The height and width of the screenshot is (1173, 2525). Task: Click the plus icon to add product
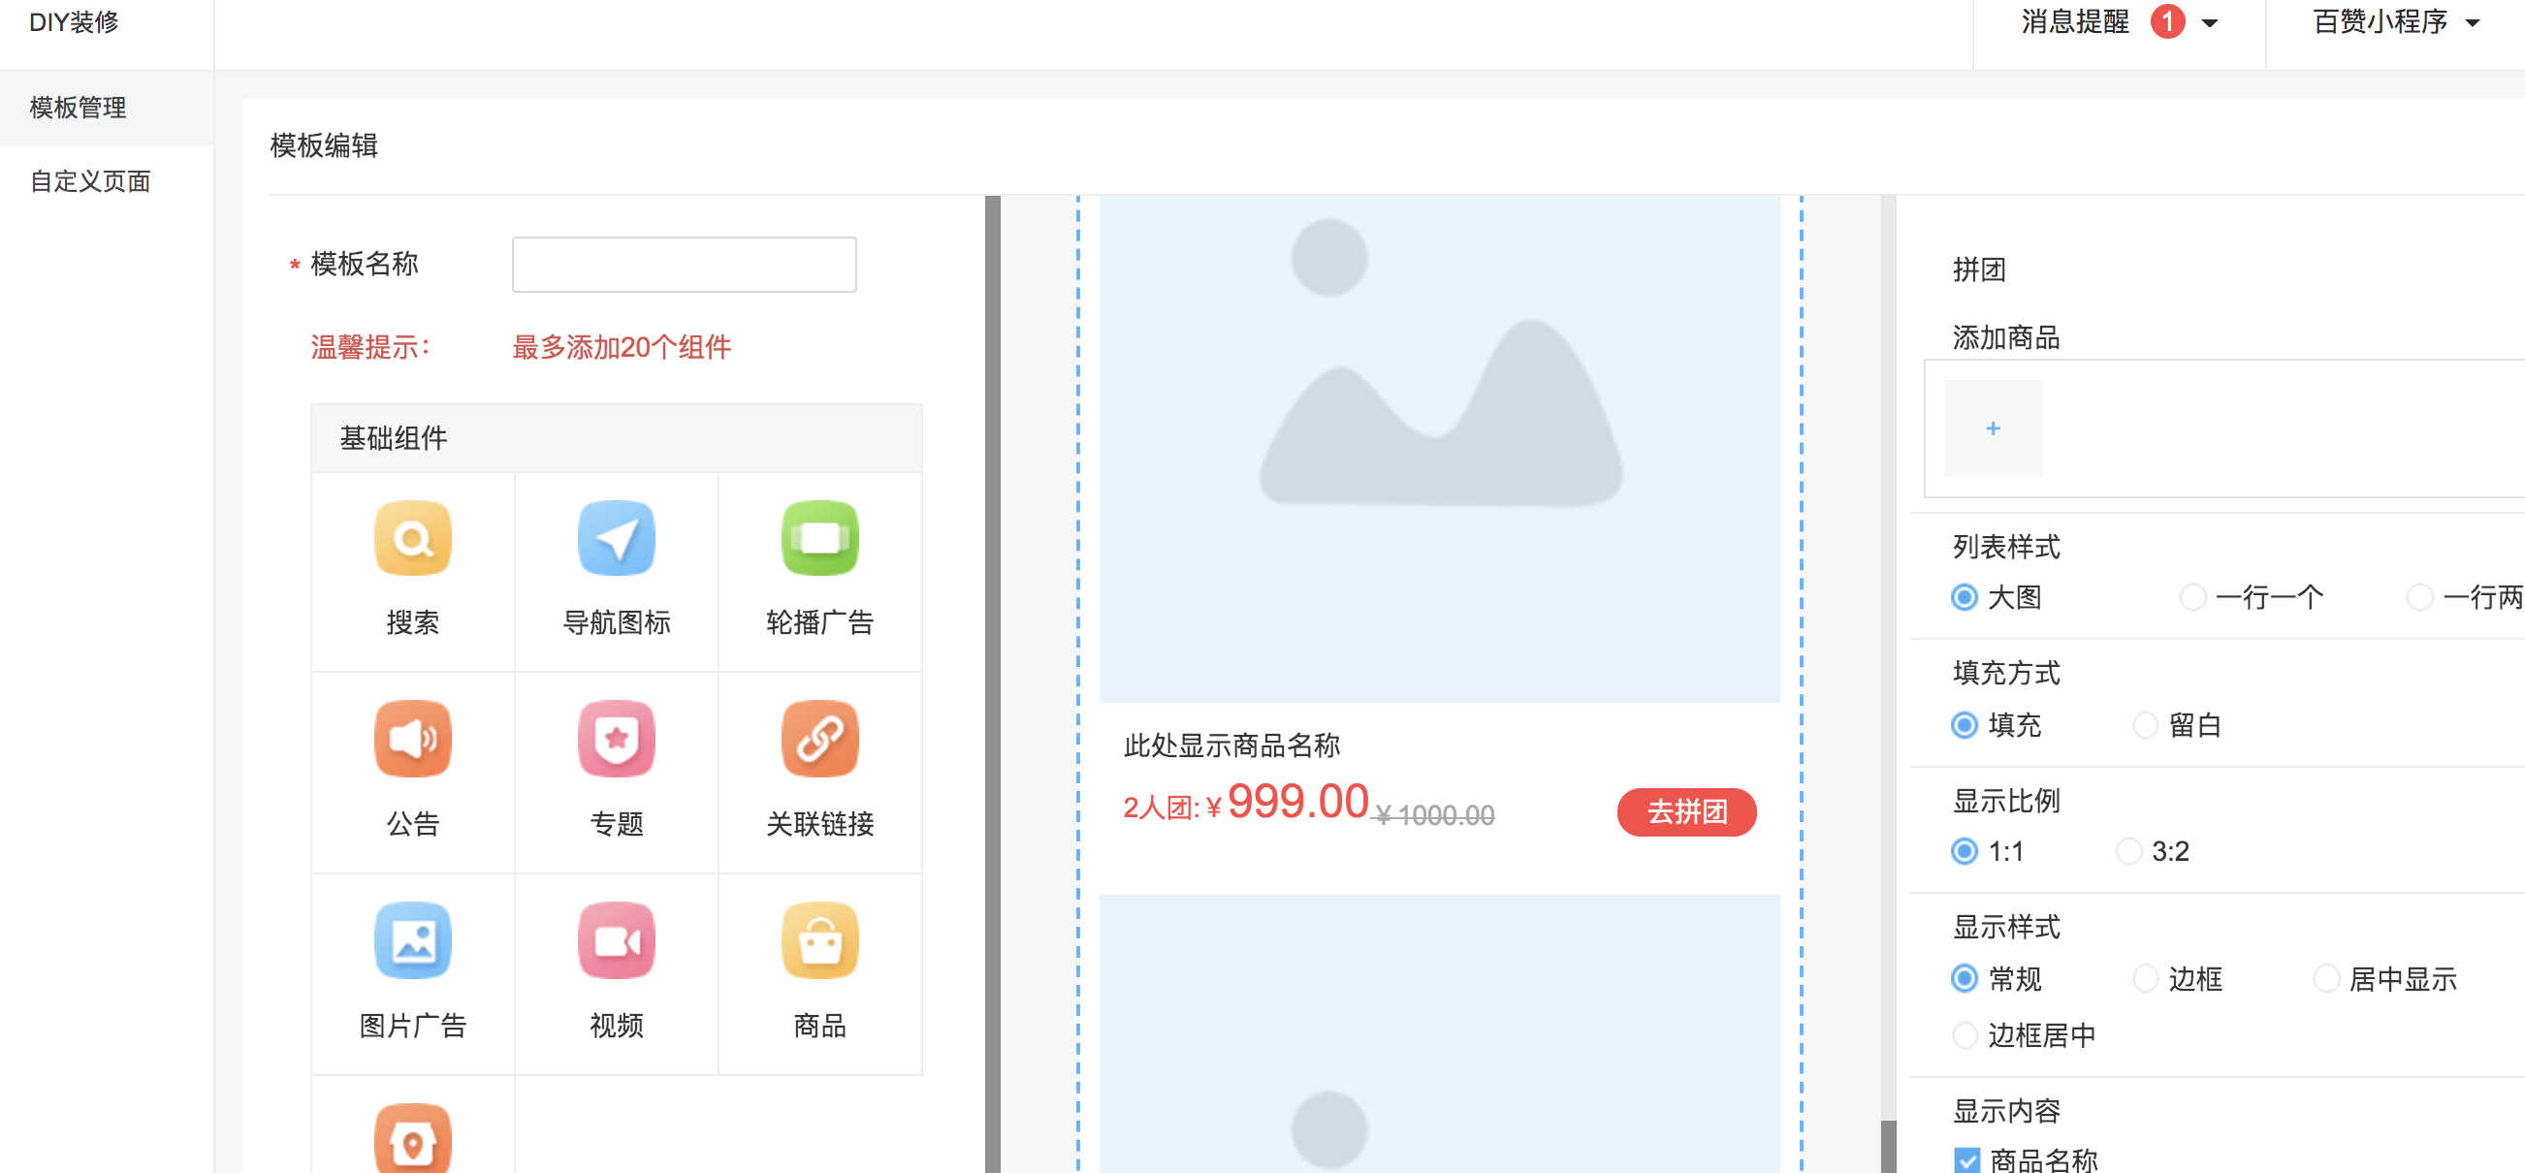point(1993,428)
